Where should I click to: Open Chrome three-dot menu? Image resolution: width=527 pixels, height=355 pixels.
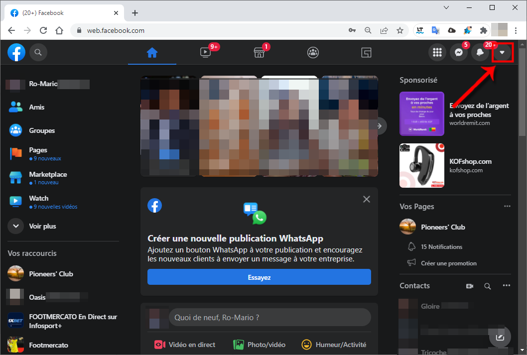[x=516, y=30]
